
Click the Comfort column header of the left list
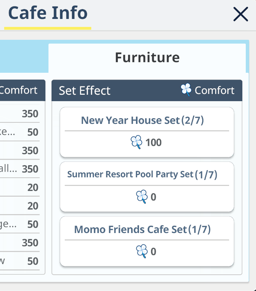[x=19, y=90]
